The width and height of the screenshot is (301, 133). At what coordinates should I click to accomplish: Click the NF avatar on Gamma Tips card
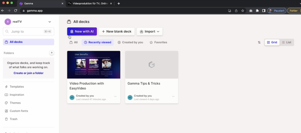click(130, 97)
